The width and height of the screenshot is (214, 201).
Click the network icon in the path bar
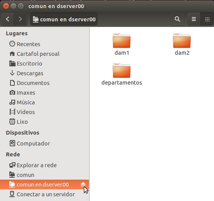(36, 19)
